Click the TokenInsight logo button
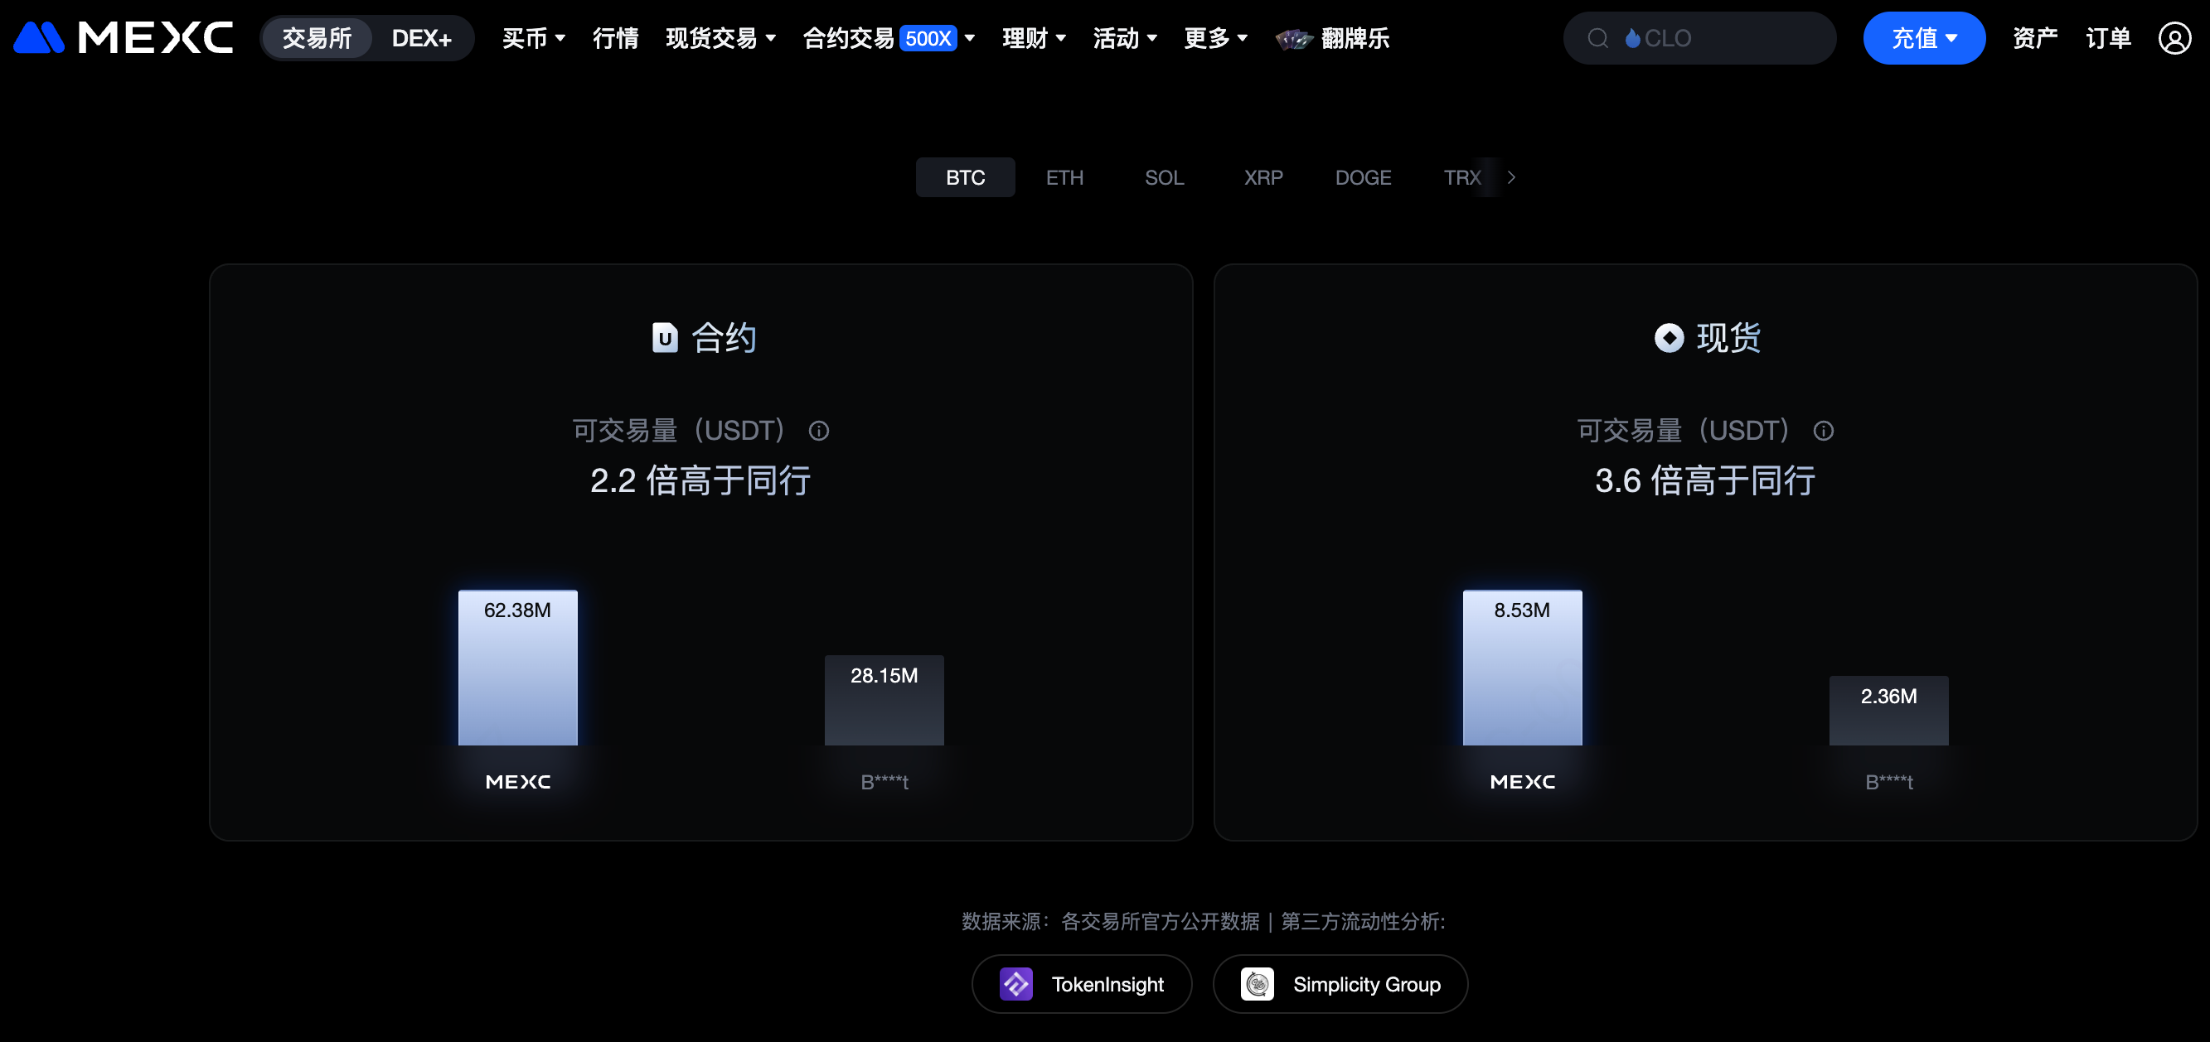Viewport: 2210px width, 1042px height. pyautogui.click(x=1081, y=984)
